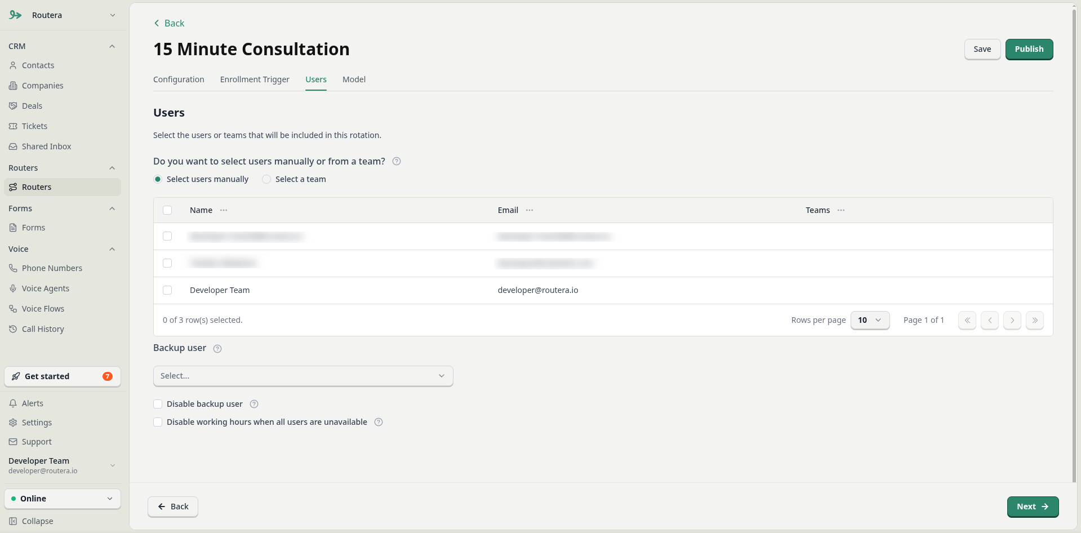Open Deals in the sidebar

pyautogui.click(x=63, y=106)
